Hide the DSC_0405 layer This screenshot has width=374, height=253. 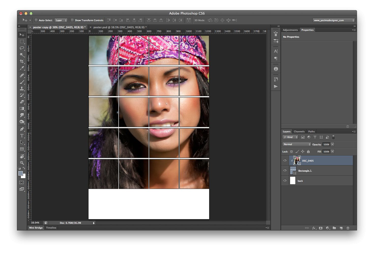[285, 161]
